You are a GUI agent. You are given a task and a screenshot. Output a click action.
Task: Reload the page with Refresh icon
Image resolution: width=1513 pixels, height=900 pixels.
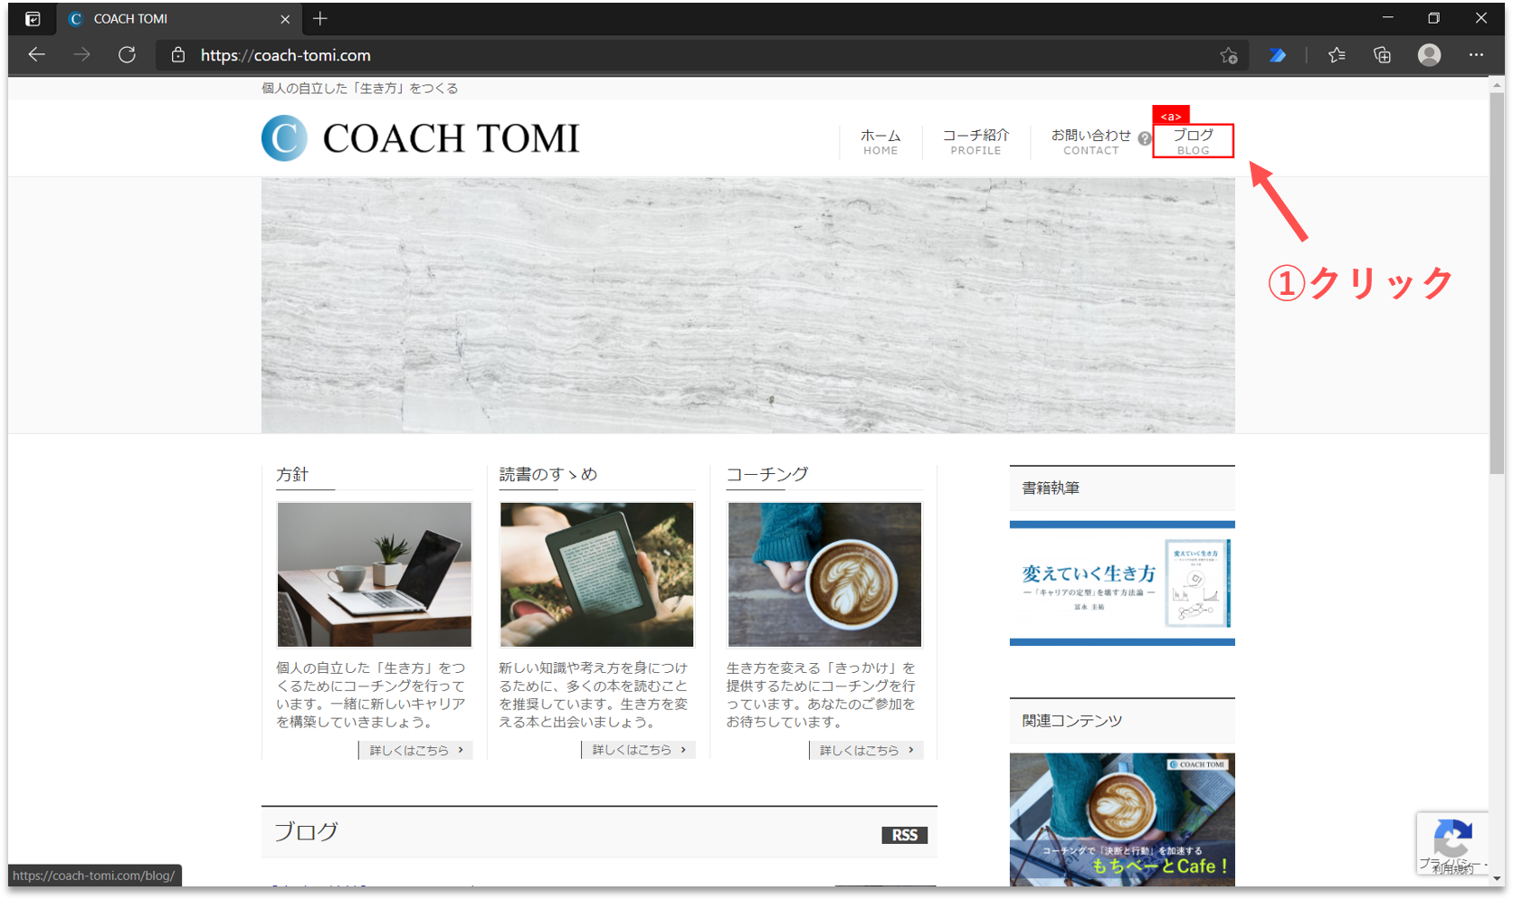tap(127, 55)
